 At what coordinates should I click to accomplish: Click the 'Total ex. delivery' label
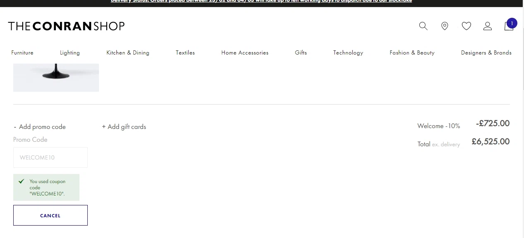point(439,144)
